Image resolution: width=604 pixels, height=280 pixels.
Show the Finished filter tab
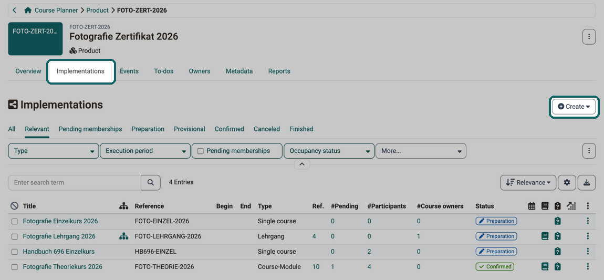[301, 129]
